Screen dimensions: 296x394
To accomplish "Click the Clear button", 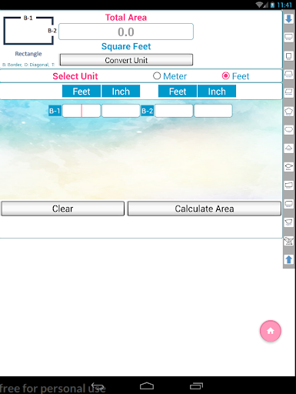I will click(x=63, y=209).
